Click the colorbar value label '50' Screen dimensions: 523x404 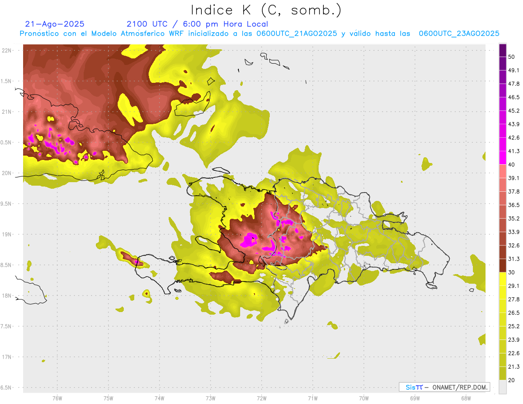[x=512, y=57]
